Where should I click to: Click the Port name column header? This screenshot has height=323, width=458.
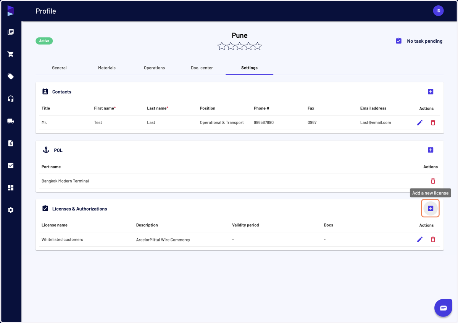[x=51, y=167]
